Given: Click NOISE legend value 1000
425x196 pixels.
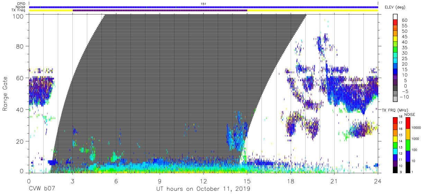Looking at the screenshot, I should [x=416, y=139].
